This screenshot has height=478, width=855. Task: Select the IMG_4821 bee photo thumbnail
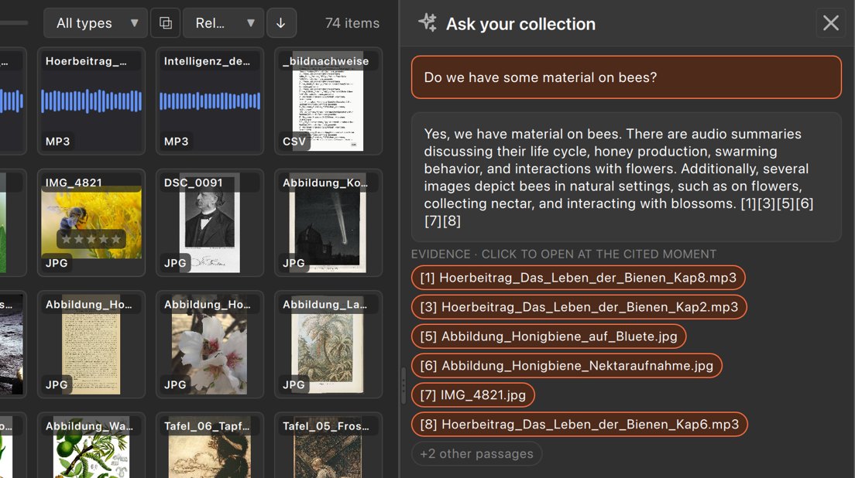pyautogui.click(x=91, y=223)
